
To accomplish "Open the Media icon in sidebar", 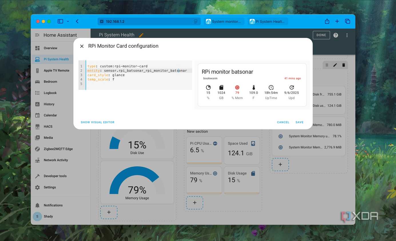I will pyautogui.click(x=37, y=138).
